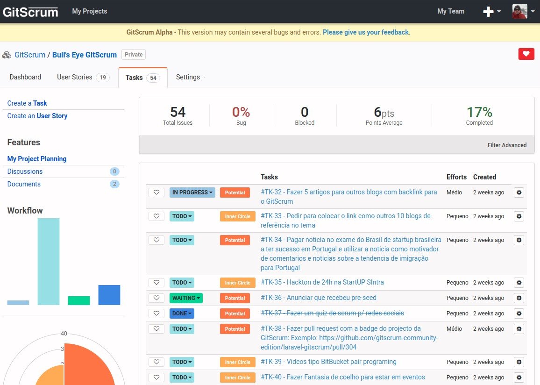Click the Create a Task link

(x=27, y=103)
